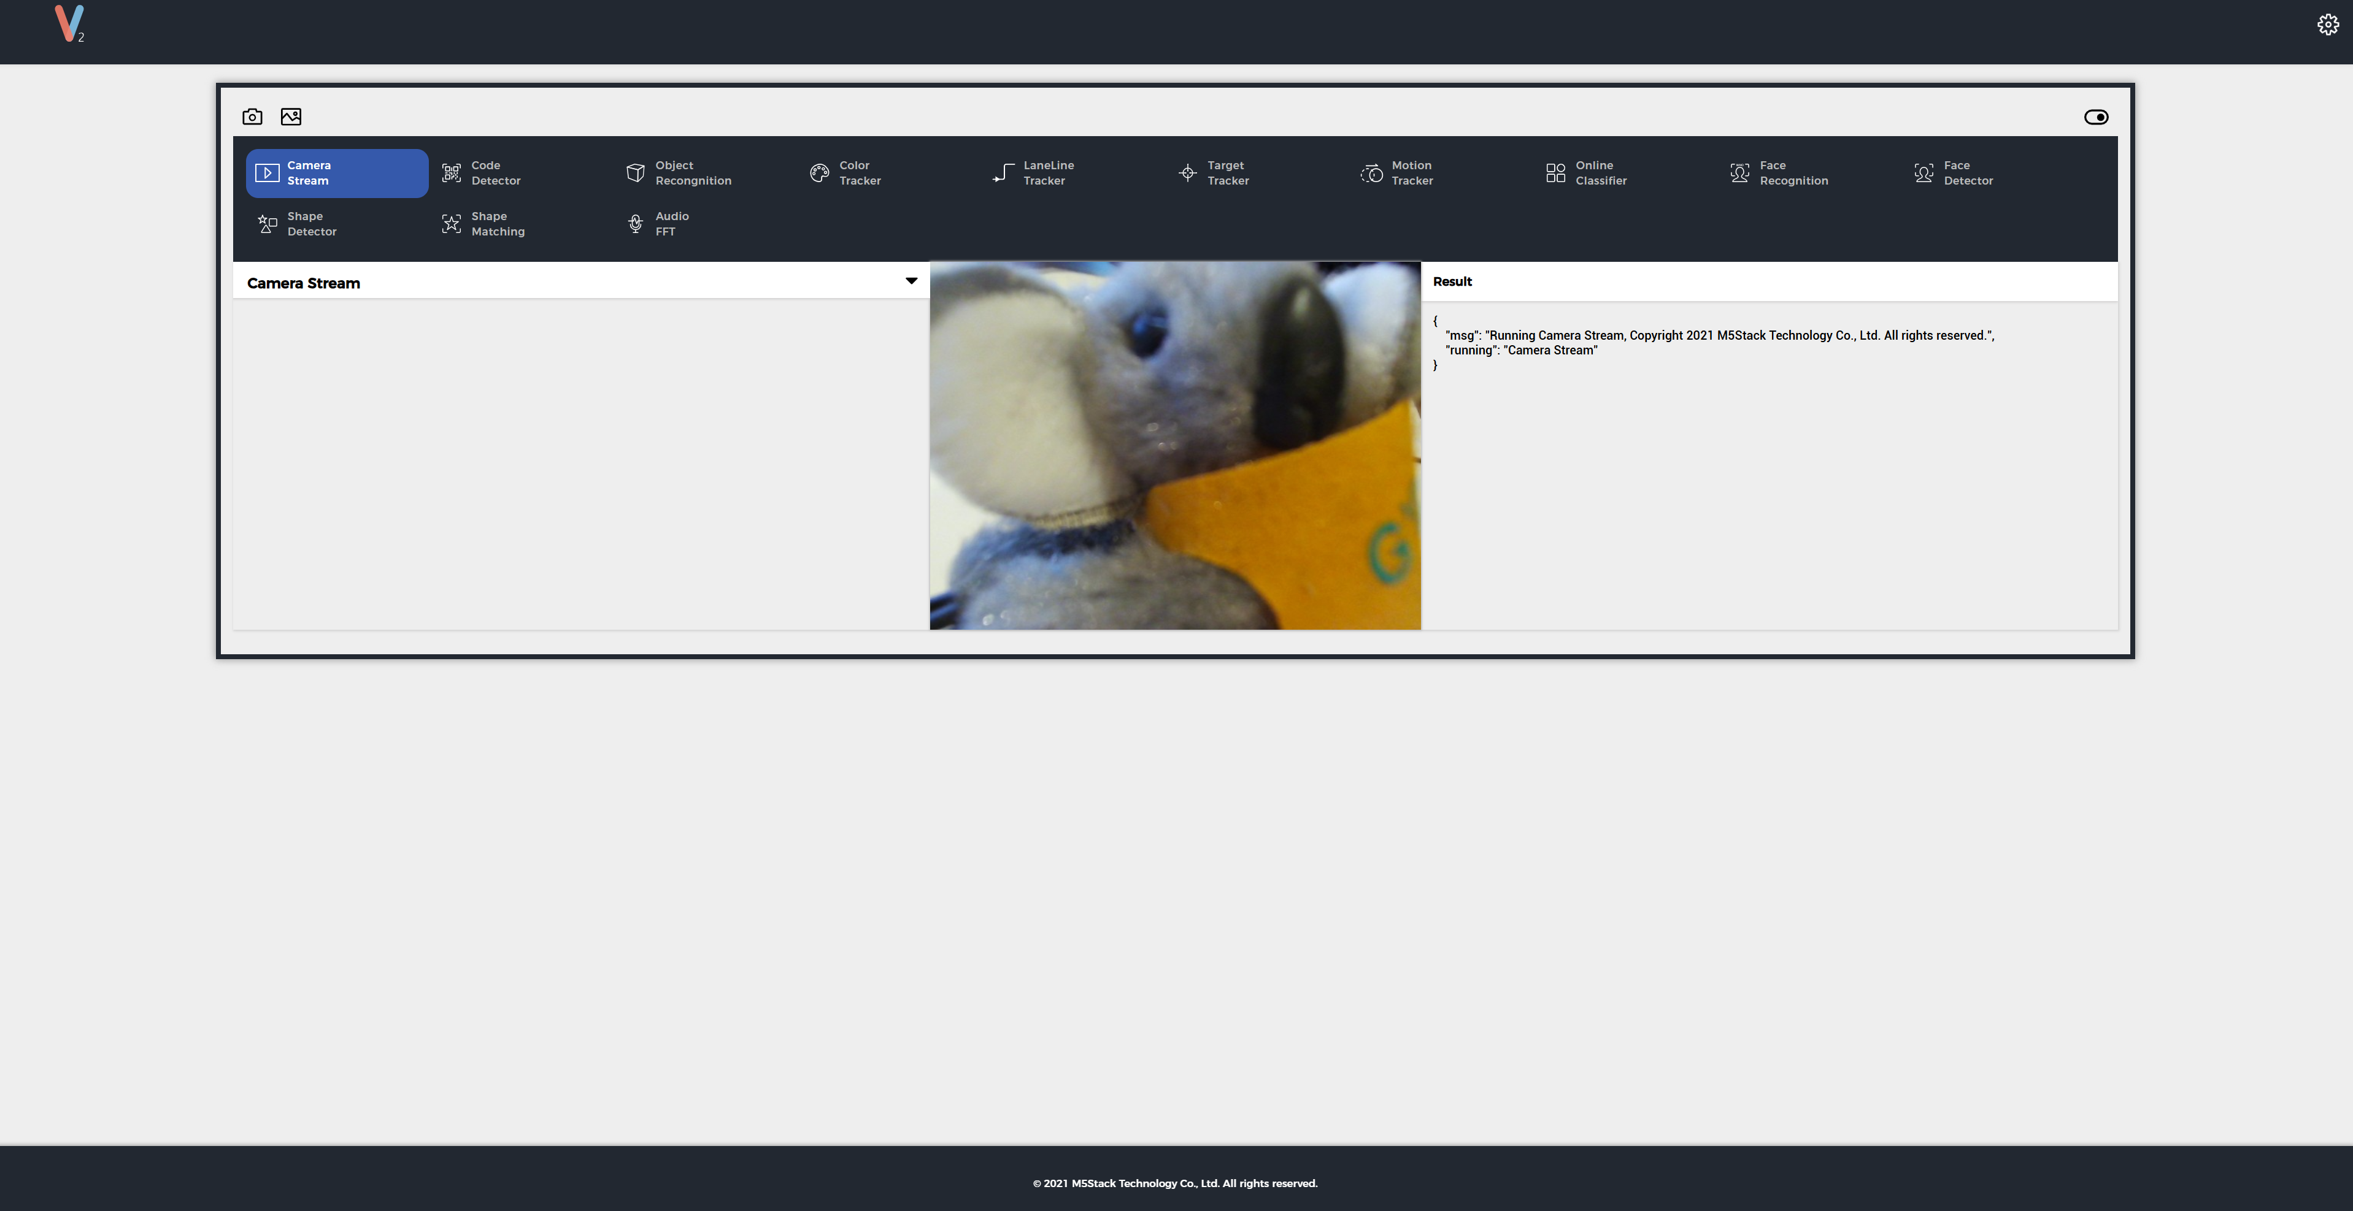Screen dimensions: 2353x1211
Task: Open the Motion Tracker function
Action: point(1411,174)
